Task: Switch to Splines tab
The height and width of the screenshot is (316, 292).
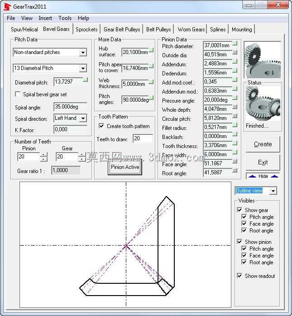Action: [218, 30]
